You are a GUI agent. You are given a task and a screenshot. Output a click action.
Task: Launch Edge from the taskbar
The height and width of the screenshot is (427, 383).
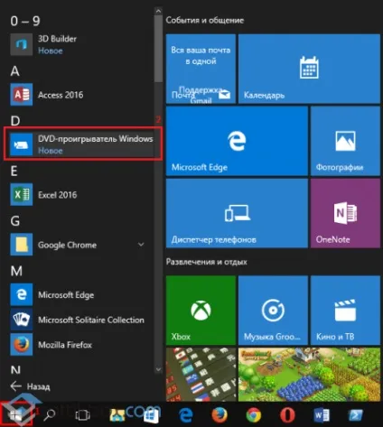tap(186, 415)
